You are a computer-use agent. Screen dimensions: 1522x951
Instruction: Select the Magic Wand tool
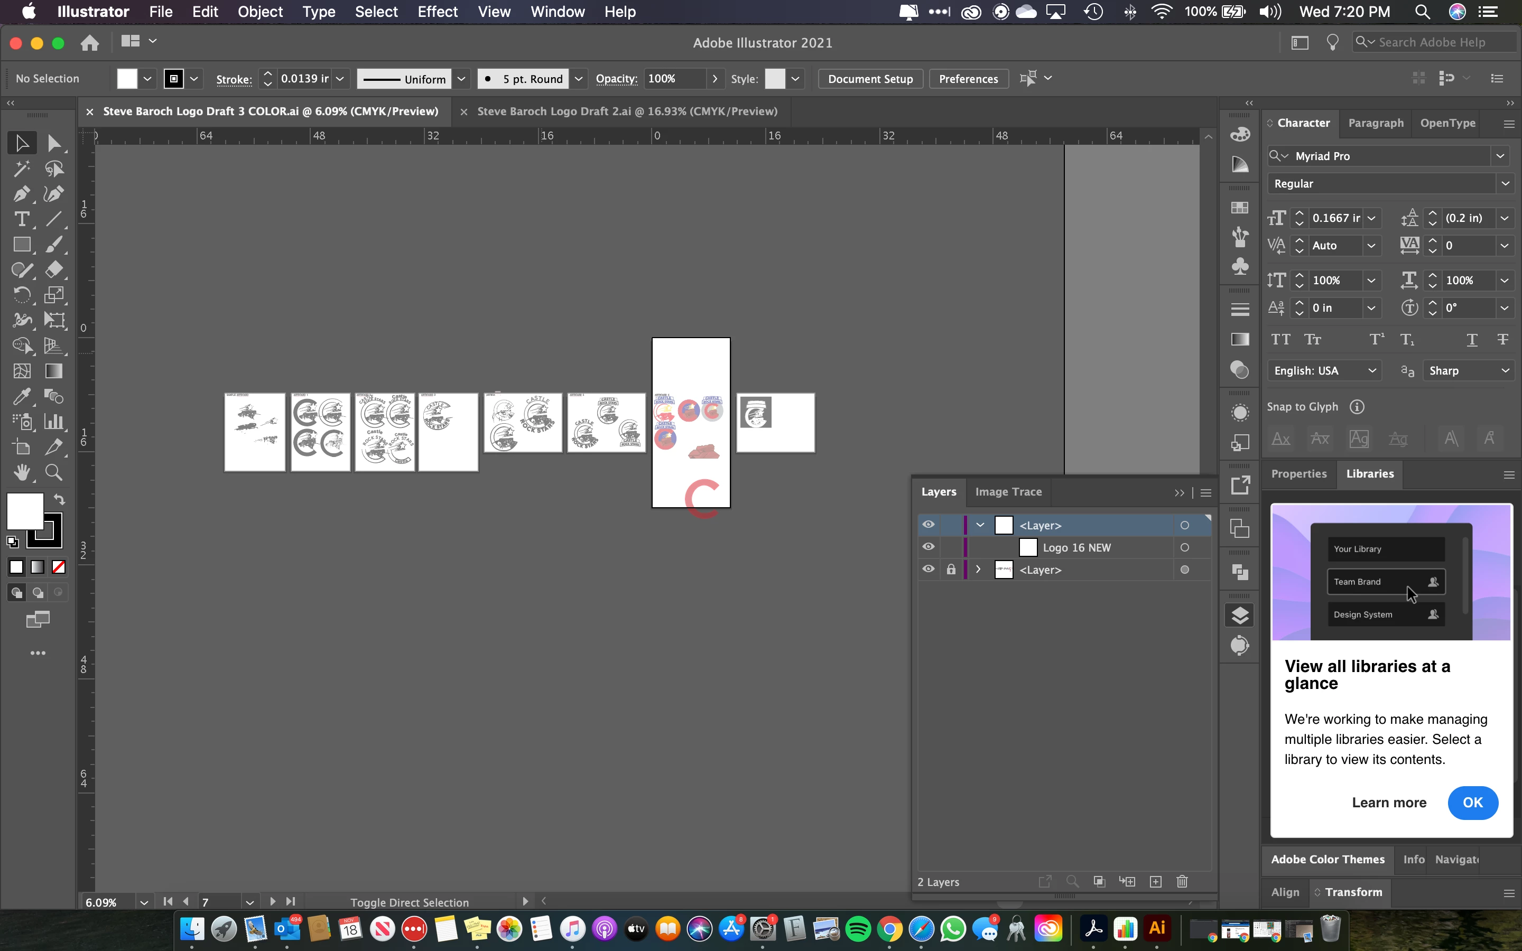pos(21,169)
